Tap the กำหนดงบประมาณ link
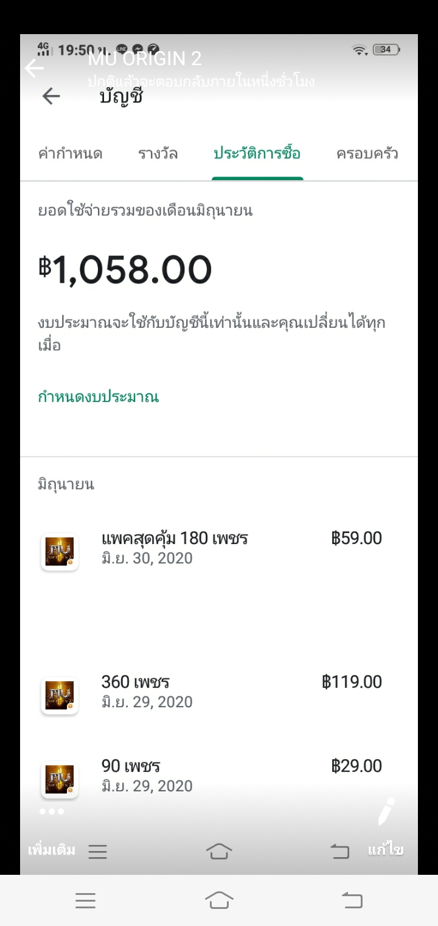438x926 pixels. pos(98,397)
